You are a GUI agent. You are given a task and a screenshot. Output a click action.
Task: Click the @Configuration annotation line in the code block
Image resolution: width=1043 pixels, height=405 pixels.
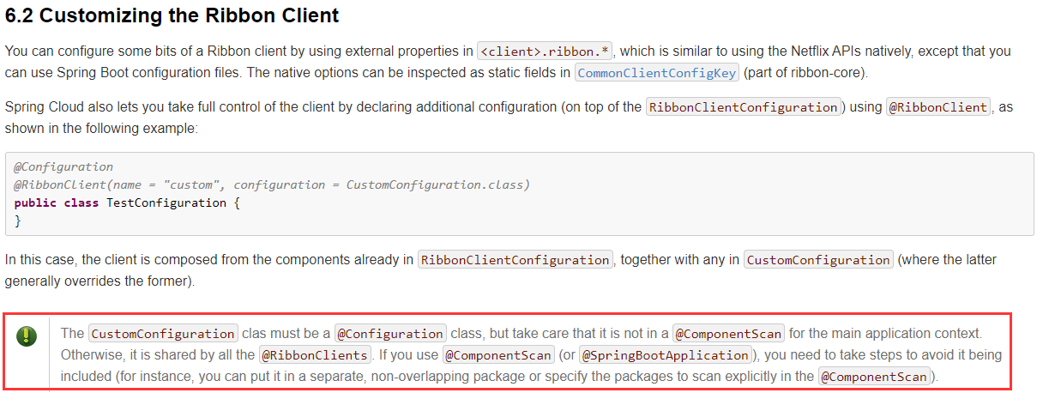pos(63,166)
